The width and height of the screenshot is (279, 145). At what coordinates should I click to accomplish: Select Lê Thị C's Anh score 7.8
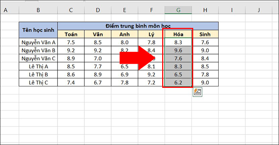tap(125, 82)
